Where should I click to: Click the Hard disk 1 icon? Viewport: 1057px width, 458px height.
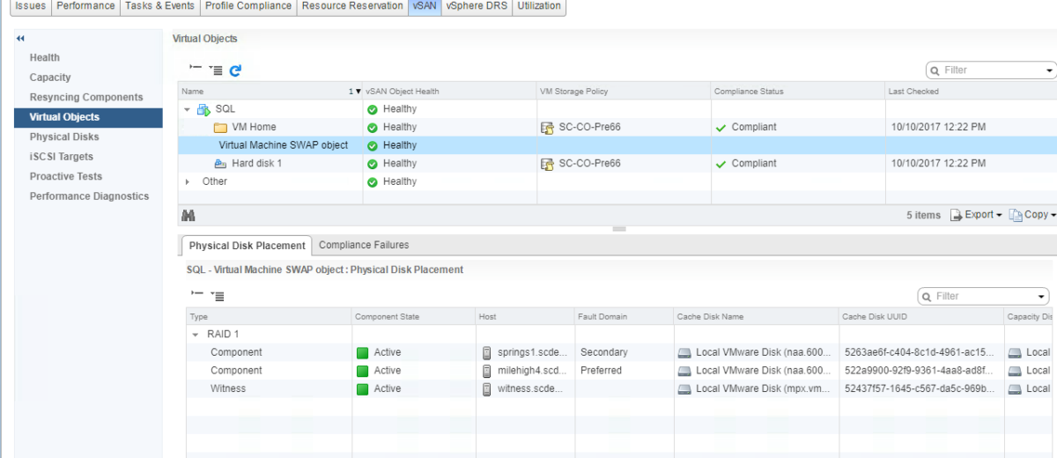pos(220,164)
